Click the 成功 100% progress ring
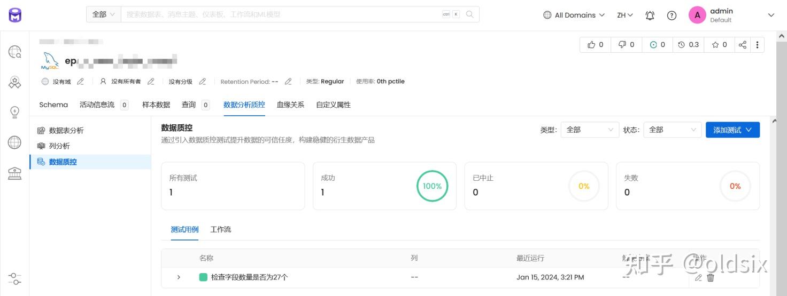Screen dimensions: 787x296 432,186
